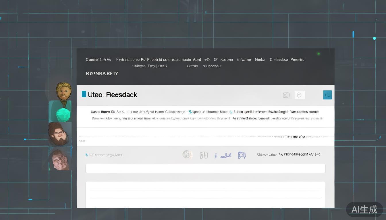The width and height of the screenshot is (386, 220).
Task: Click the blue square button in header
Action: (x=327, y=95)
